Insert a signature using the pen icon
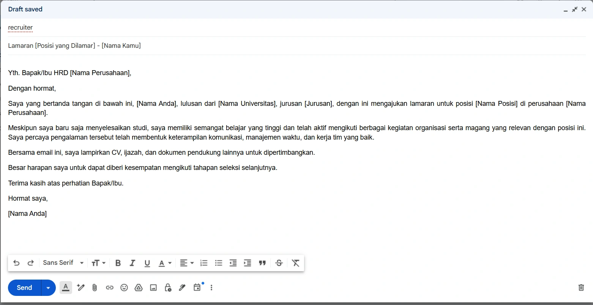The image size is (593, 305). coord(182,288)
